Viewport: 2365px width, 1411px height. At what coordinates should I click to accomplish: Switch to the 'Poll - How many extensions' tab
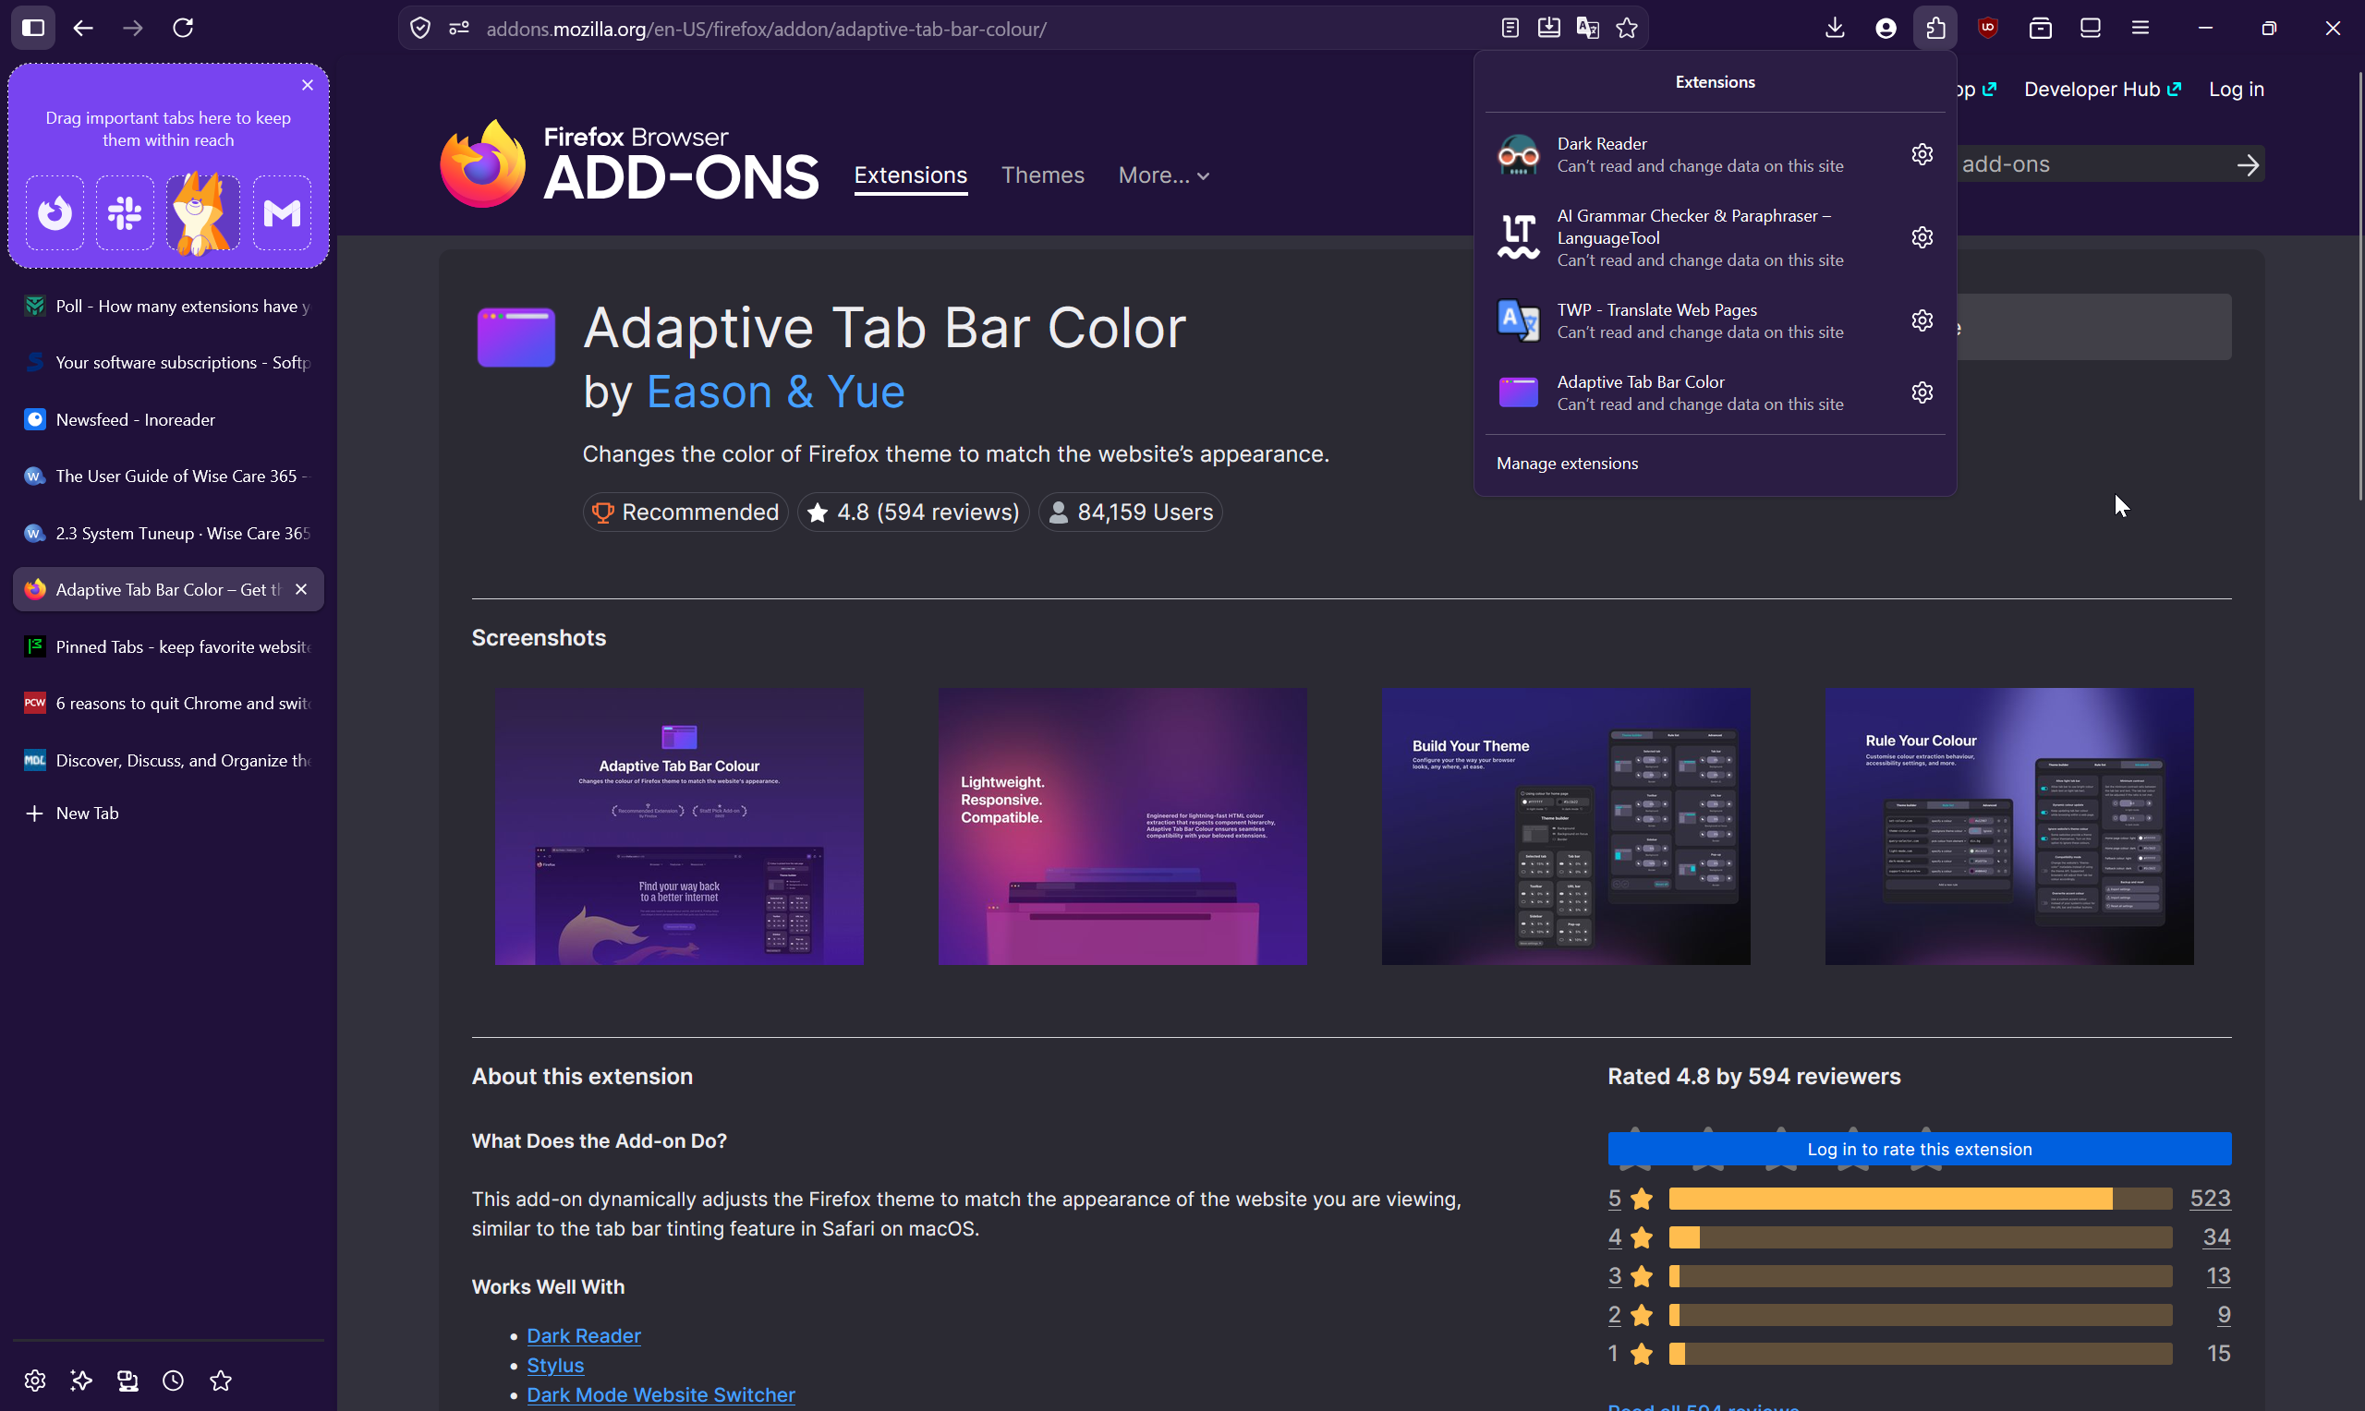tap(168, 307)
